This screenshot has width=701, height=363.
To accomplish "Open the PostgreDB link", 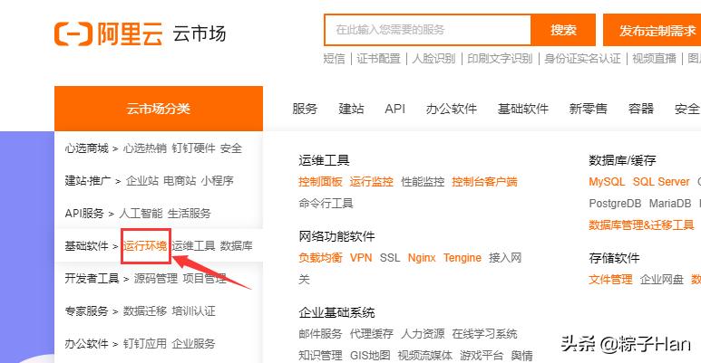I will pos(615,204).
